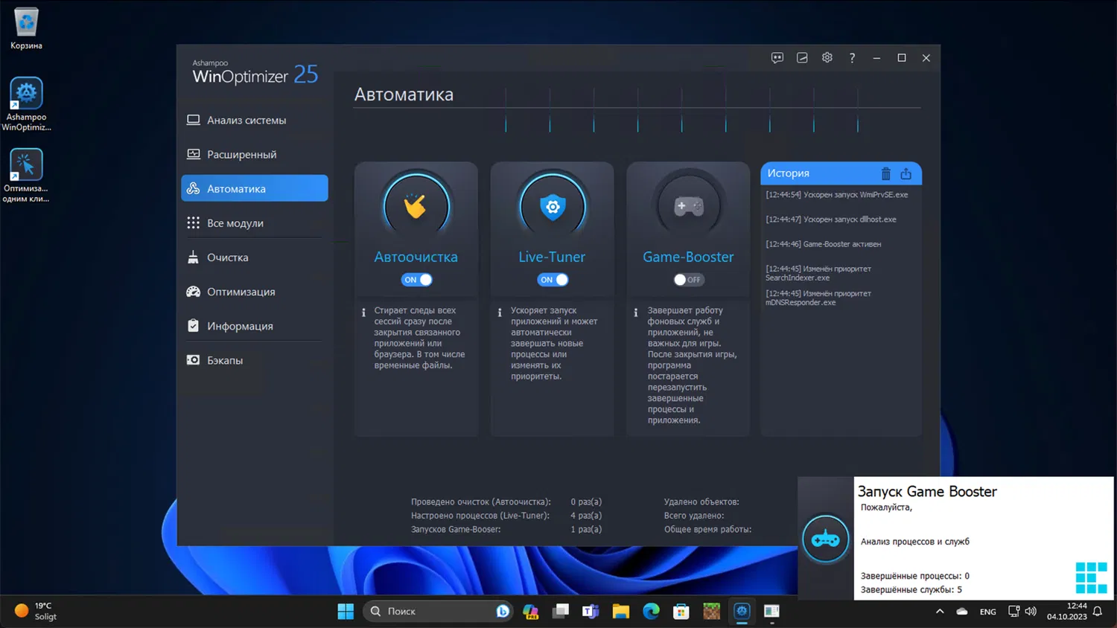The width and height of the screenshot is (1117, 628).
Task: Open the Windows Start menu
Action: 346,612
